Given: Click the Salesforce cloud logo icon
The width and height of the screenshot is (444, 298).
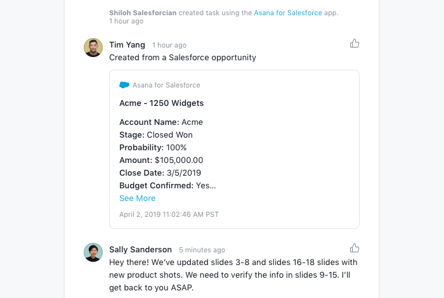Looking at the screenshot, I should point(124,85).
